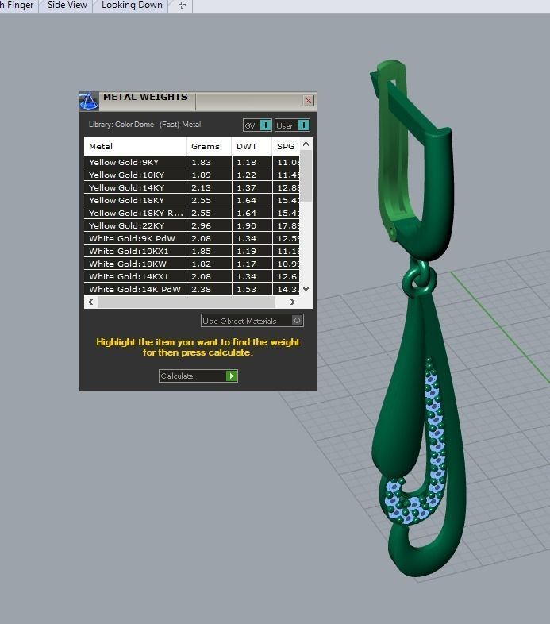550x624 pixels.
Task: Select the Yellow Gold:22KY row
Action: click(192, 225)
